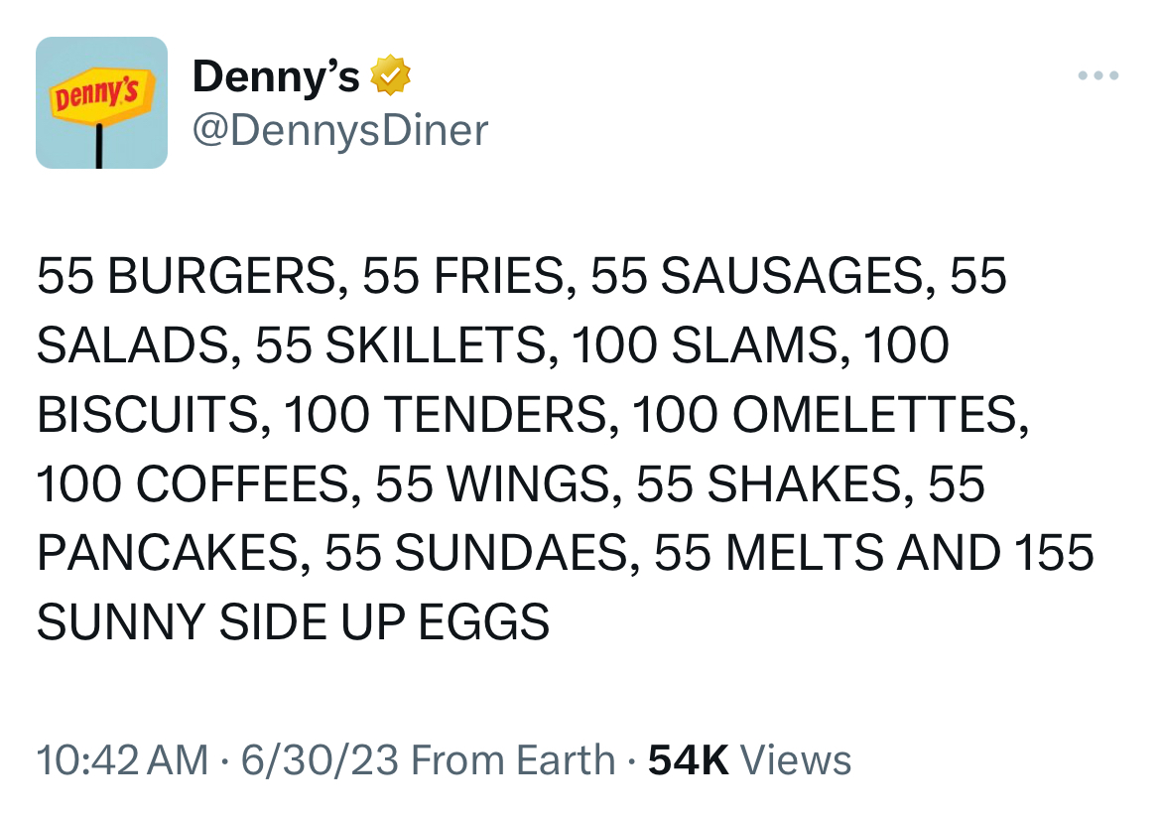Click the 10:42 AM timestamp

122,760
